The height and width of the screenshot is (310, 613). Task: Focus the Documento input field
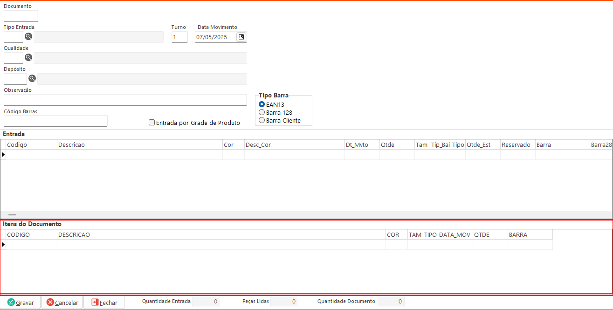coord(21,16)
